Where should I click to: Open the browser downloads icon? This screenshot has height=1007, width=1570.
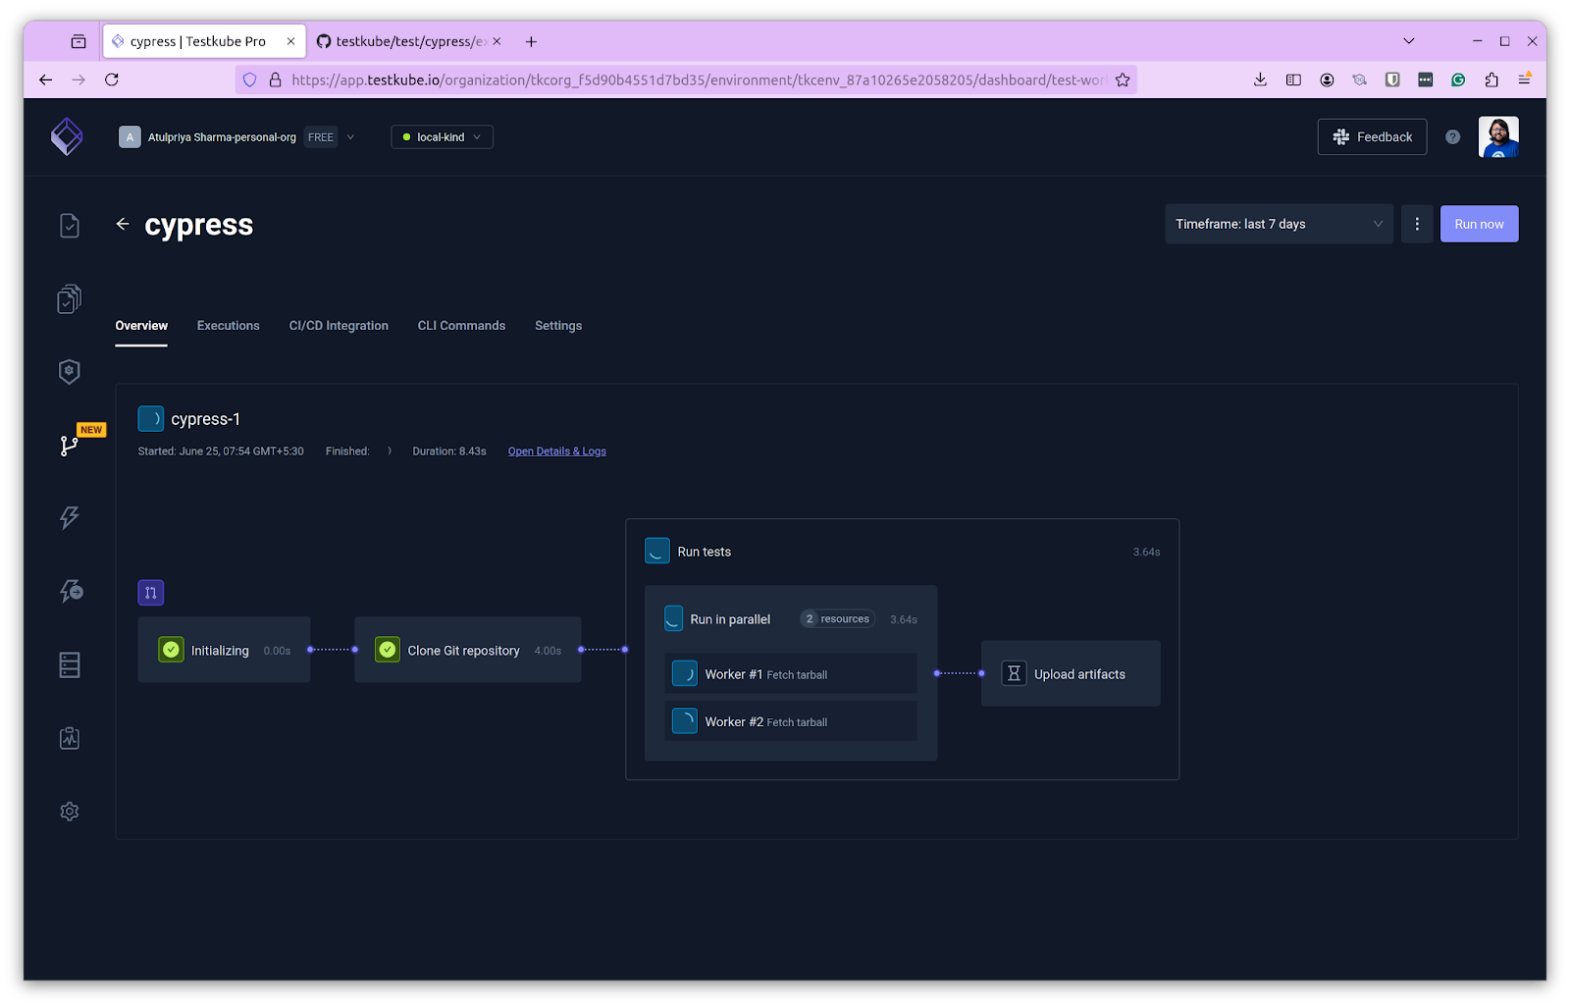coord(1260,79)
